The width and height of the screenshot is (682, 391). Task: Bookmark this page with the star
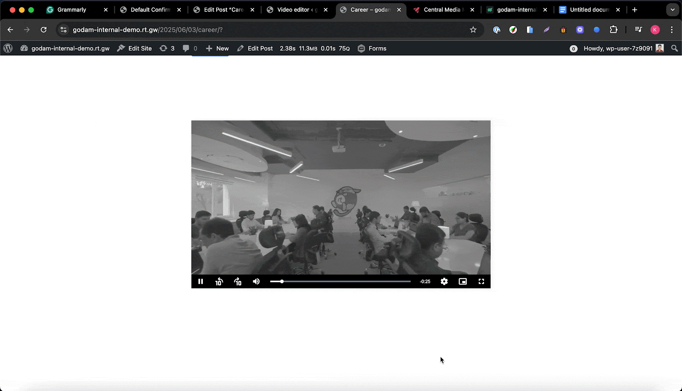coord(473,30)
